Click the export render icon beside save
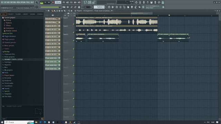The width and height of the screenshot is (221, 124). pyautogui.click(x=155, y=2)
